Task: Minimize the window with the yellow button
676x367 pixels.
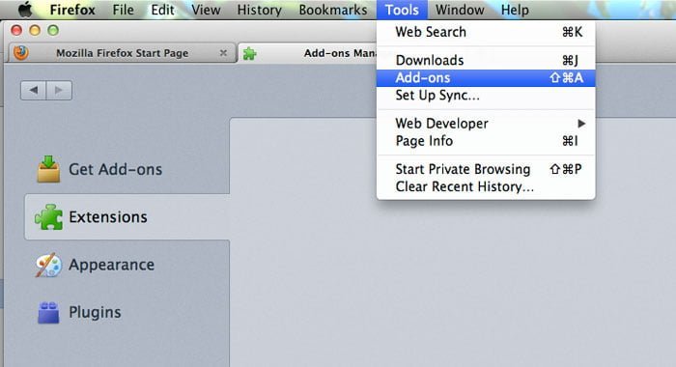Action: point(35,30)
